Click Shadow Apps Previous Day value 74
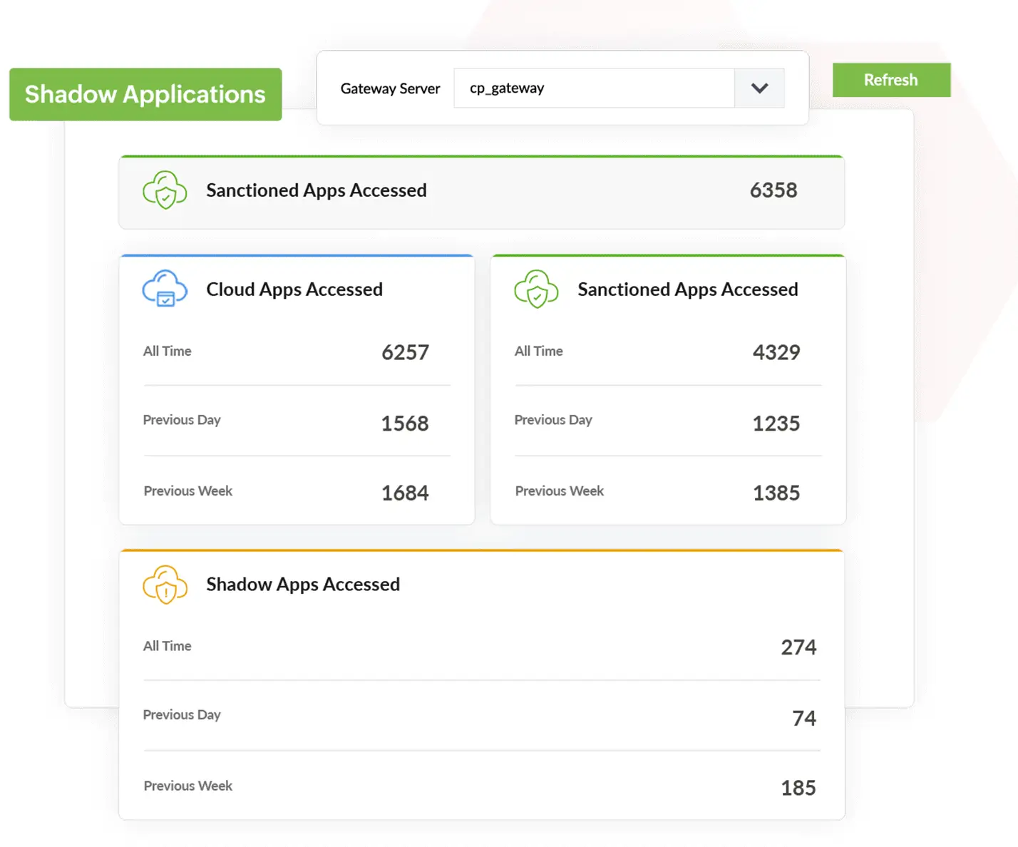The image size is (1018, 847). pos(804,718)
